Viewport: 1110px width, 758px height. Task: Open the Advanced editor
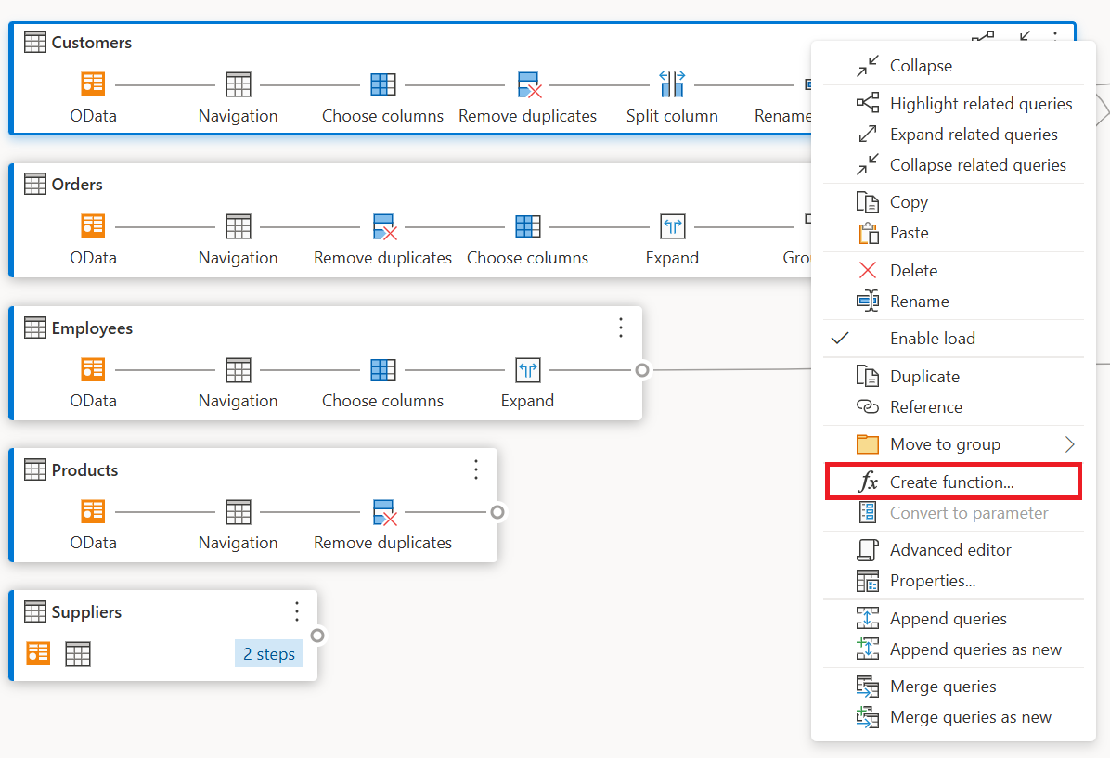click(953, 550)
